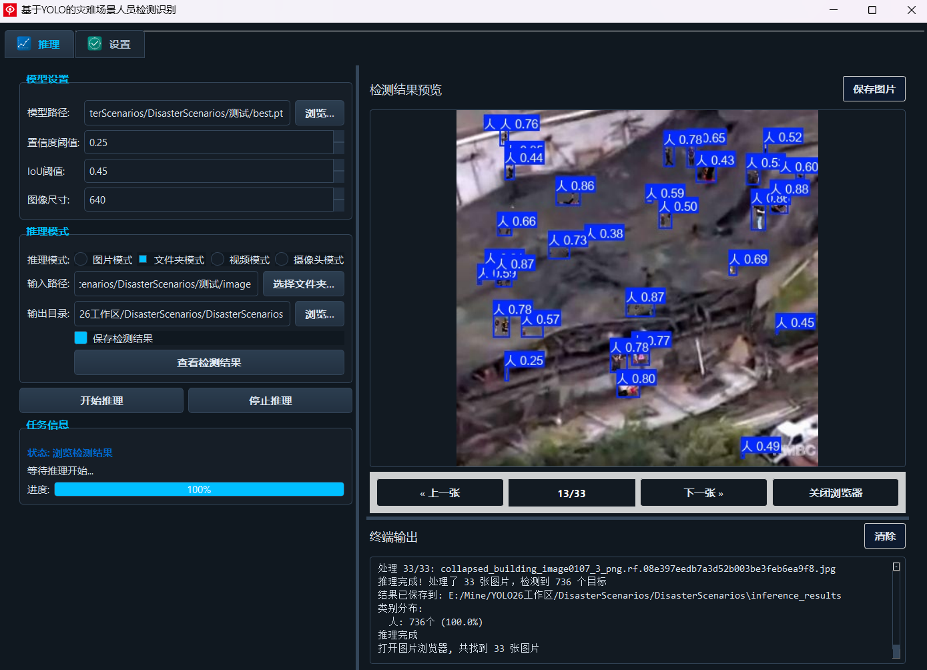Click the 类别分布: terminal line
927x670 pixels.
400,609
